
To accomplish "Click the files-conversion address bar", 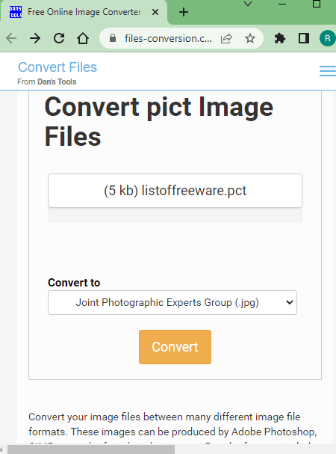I will (x=168, y=38).
